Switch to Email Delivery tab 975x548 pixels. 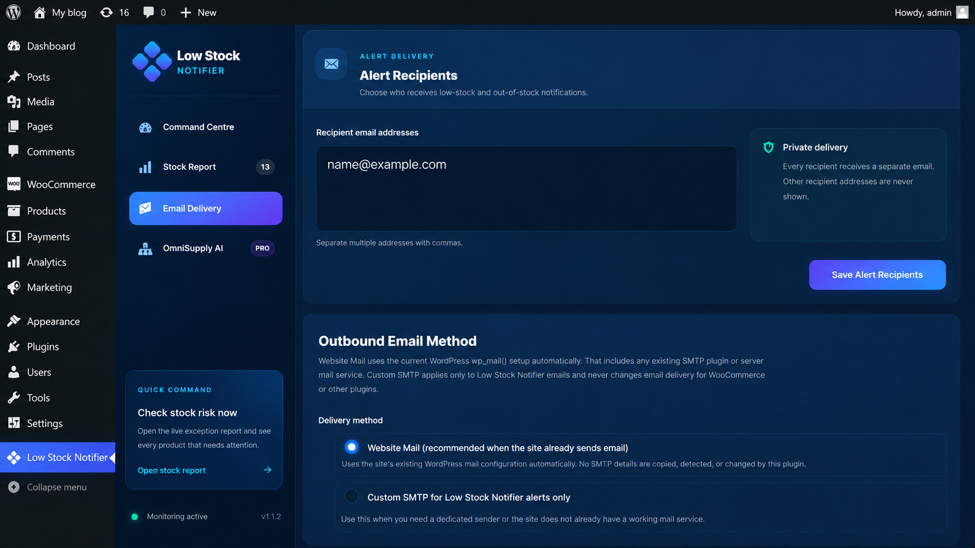[206, 208]
